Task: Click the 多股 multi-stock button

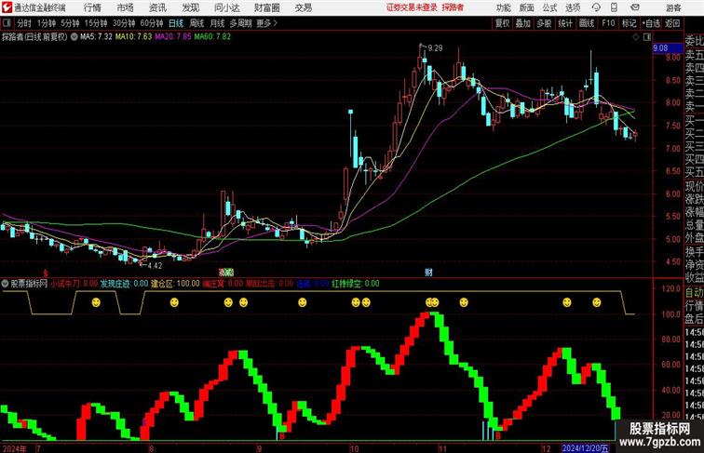Action: [x=544, y=23]
